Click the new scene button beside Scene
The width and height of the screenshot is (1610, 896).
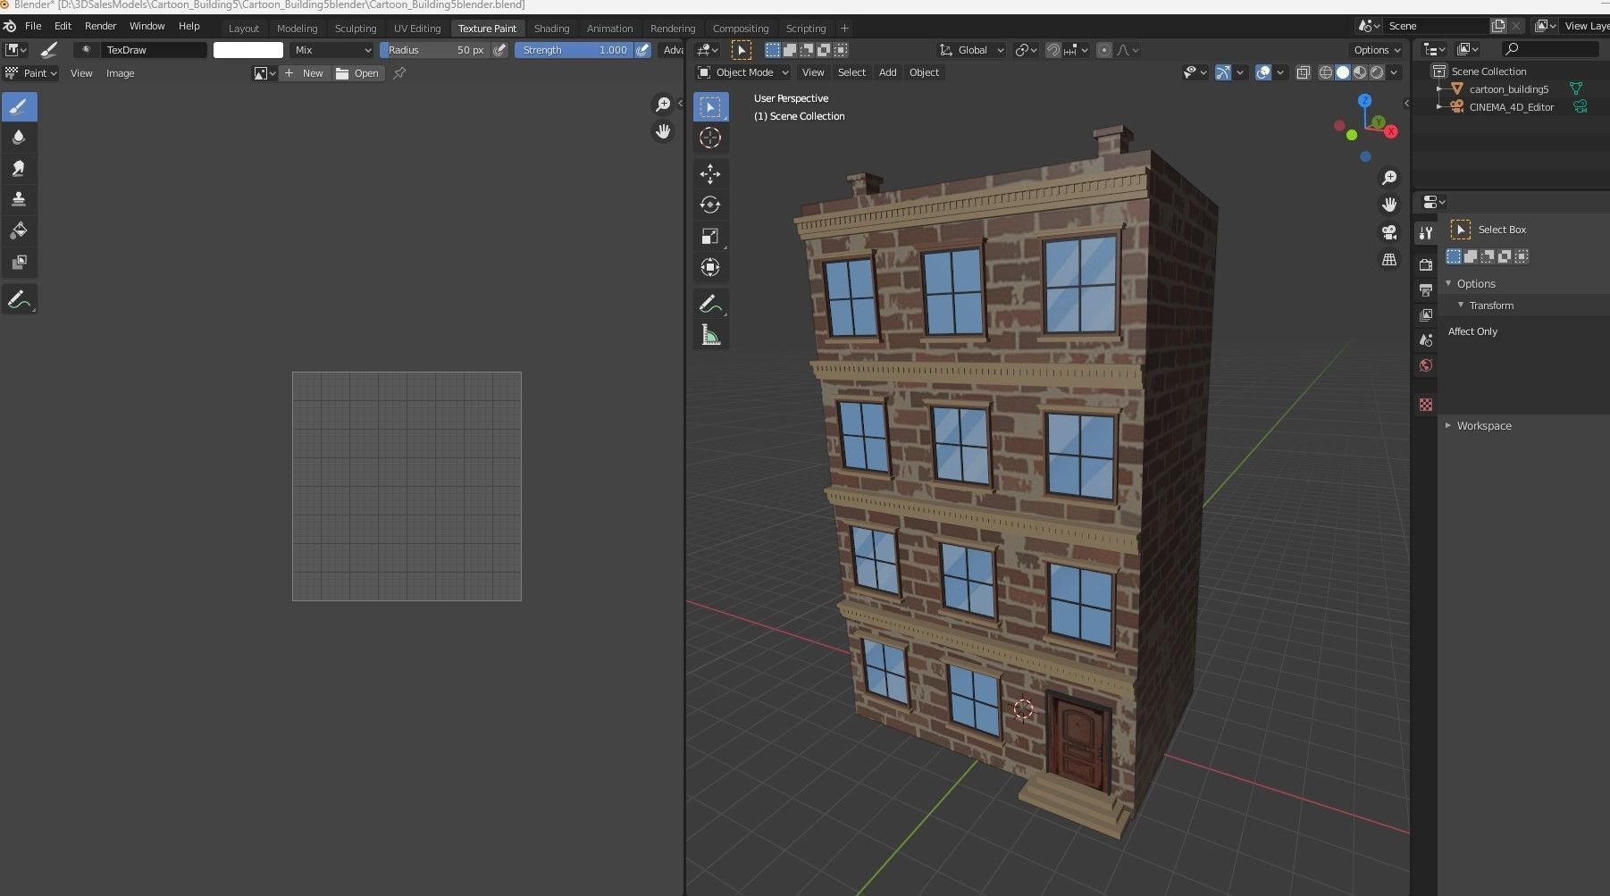coord(1499,26)
